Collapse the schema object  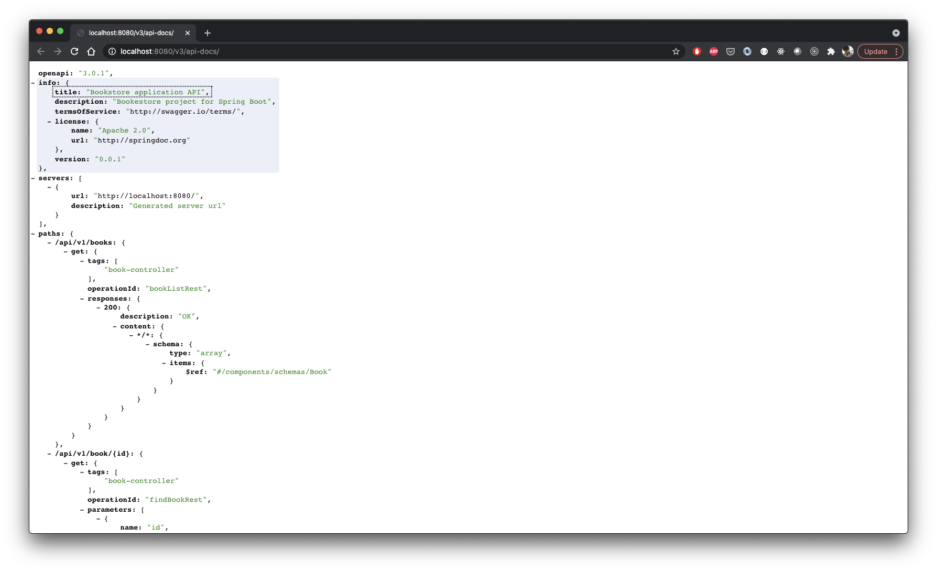148,344
